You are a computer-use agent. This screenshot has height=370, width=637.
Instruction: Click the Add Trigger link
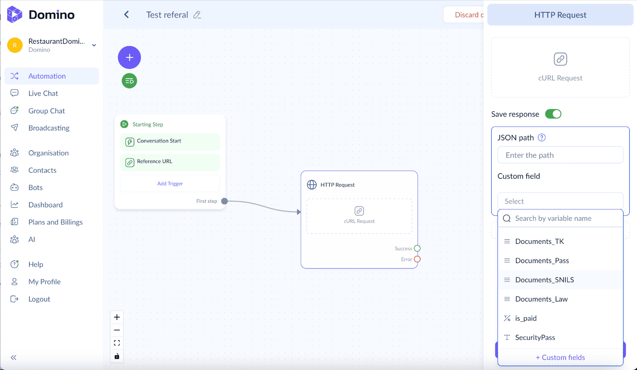(x=170, y=183)
